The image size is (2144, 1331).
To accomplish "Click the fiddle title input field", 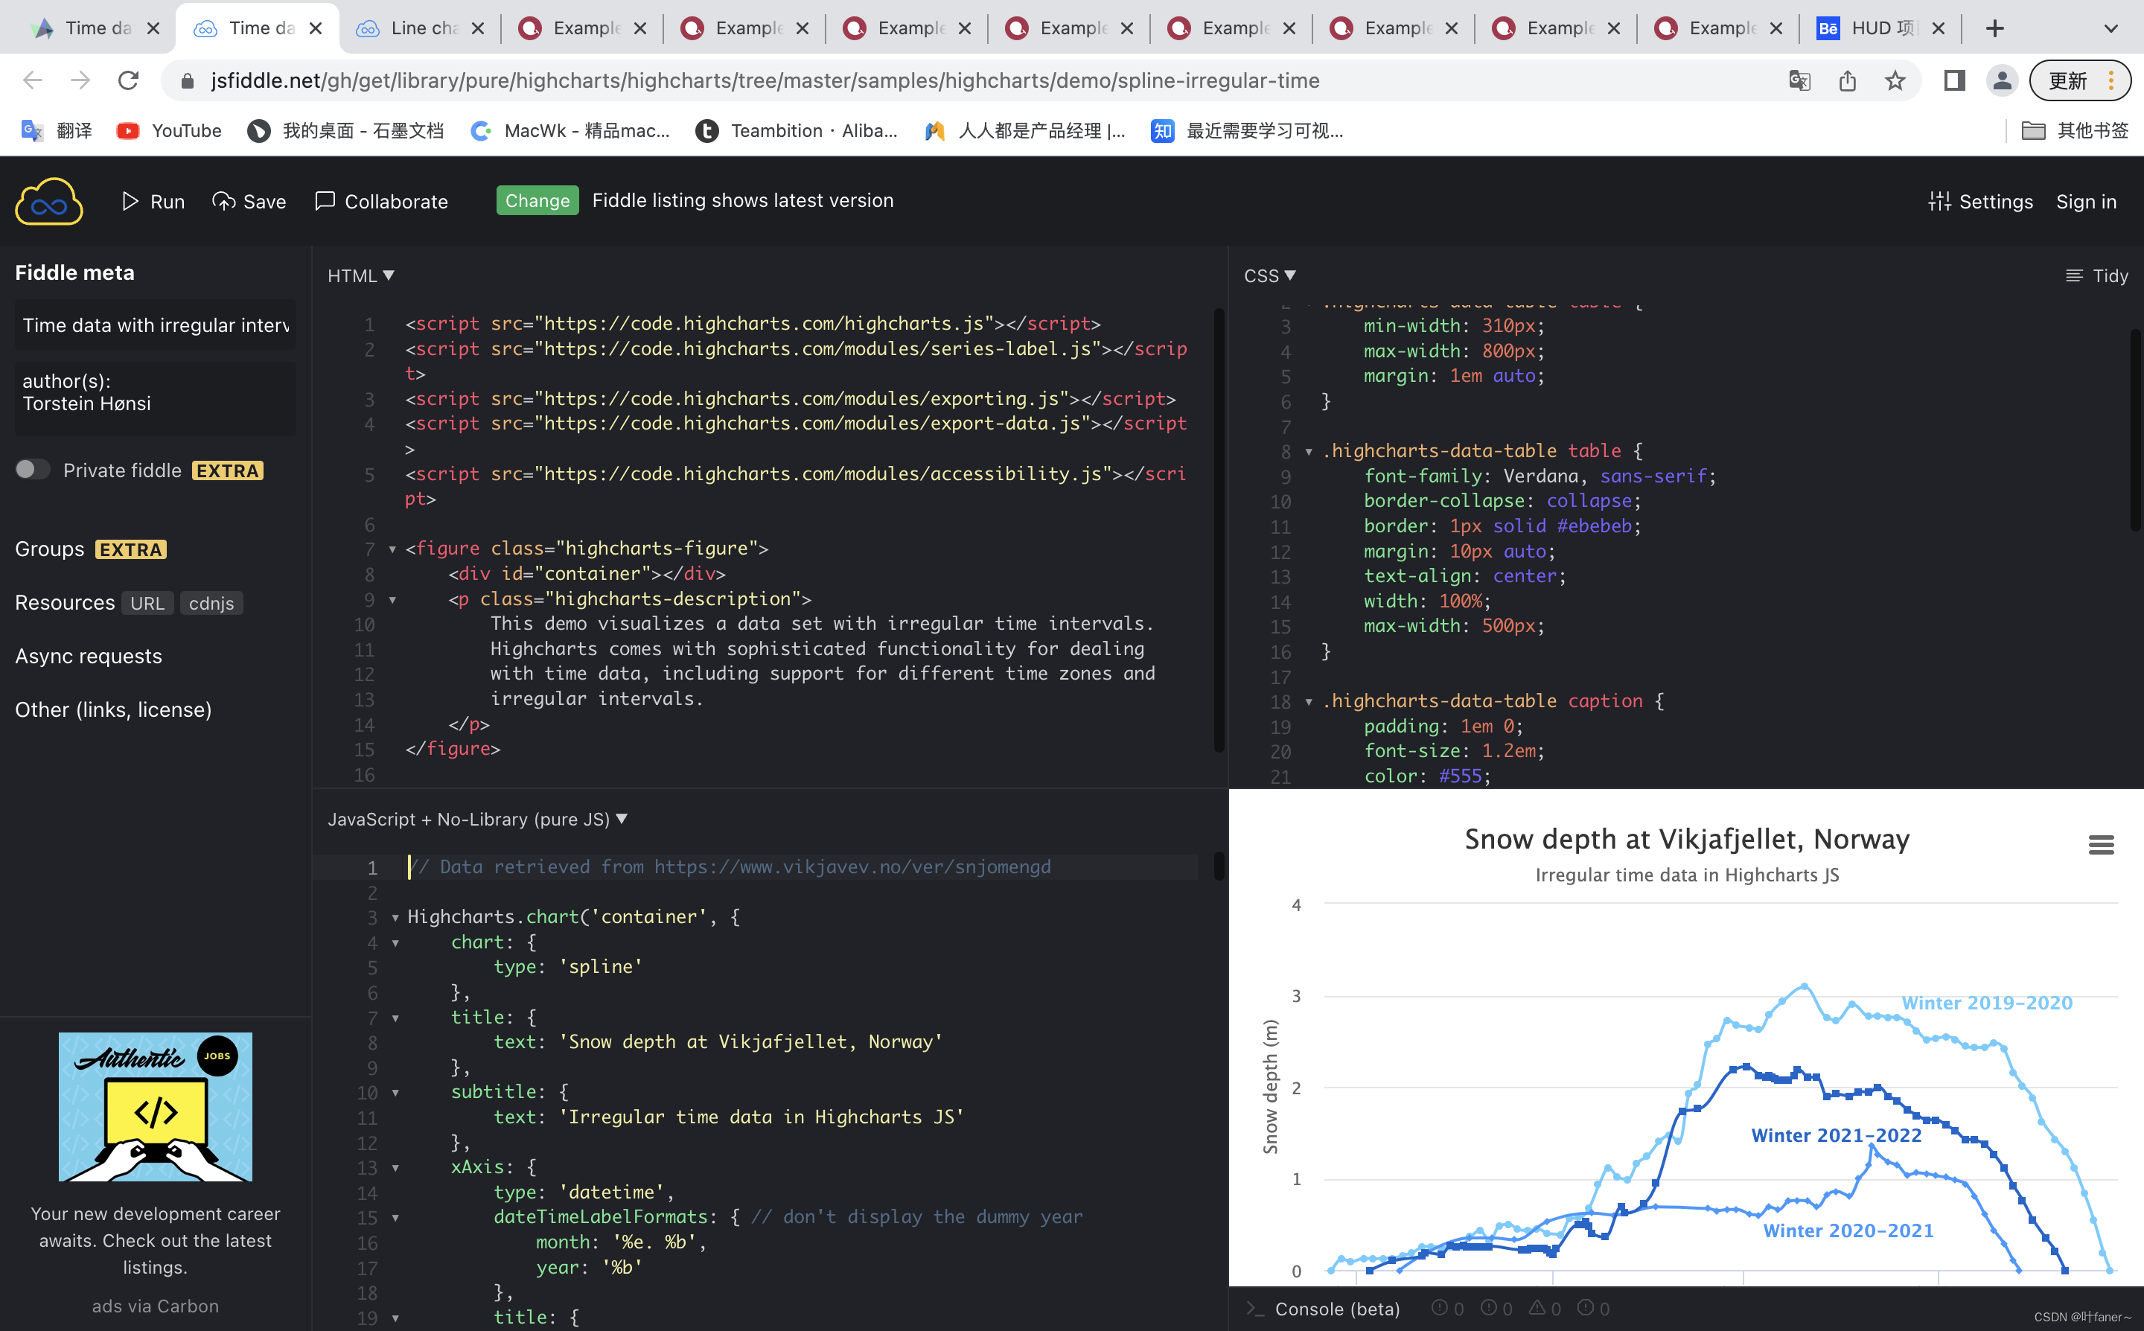I will [x=155, y=326].
